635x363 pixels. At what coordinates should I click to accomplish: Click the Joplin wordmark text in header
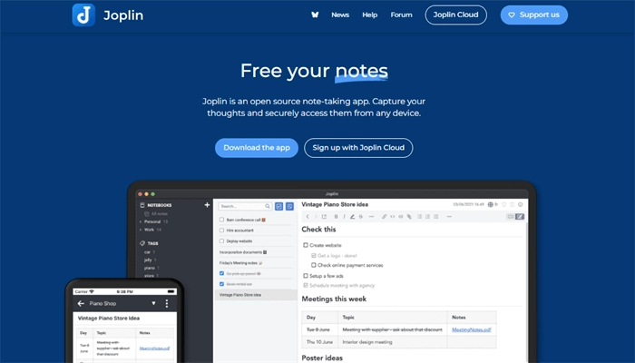[x=123, y=15]
